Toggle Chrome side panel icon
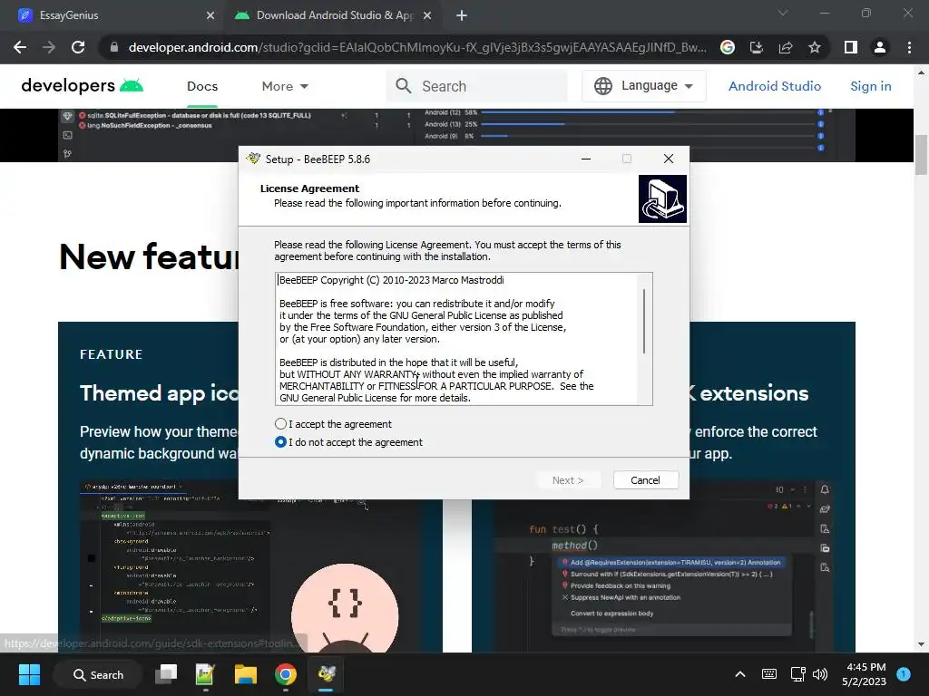This screenshot has height=696, width=929. 851,47
